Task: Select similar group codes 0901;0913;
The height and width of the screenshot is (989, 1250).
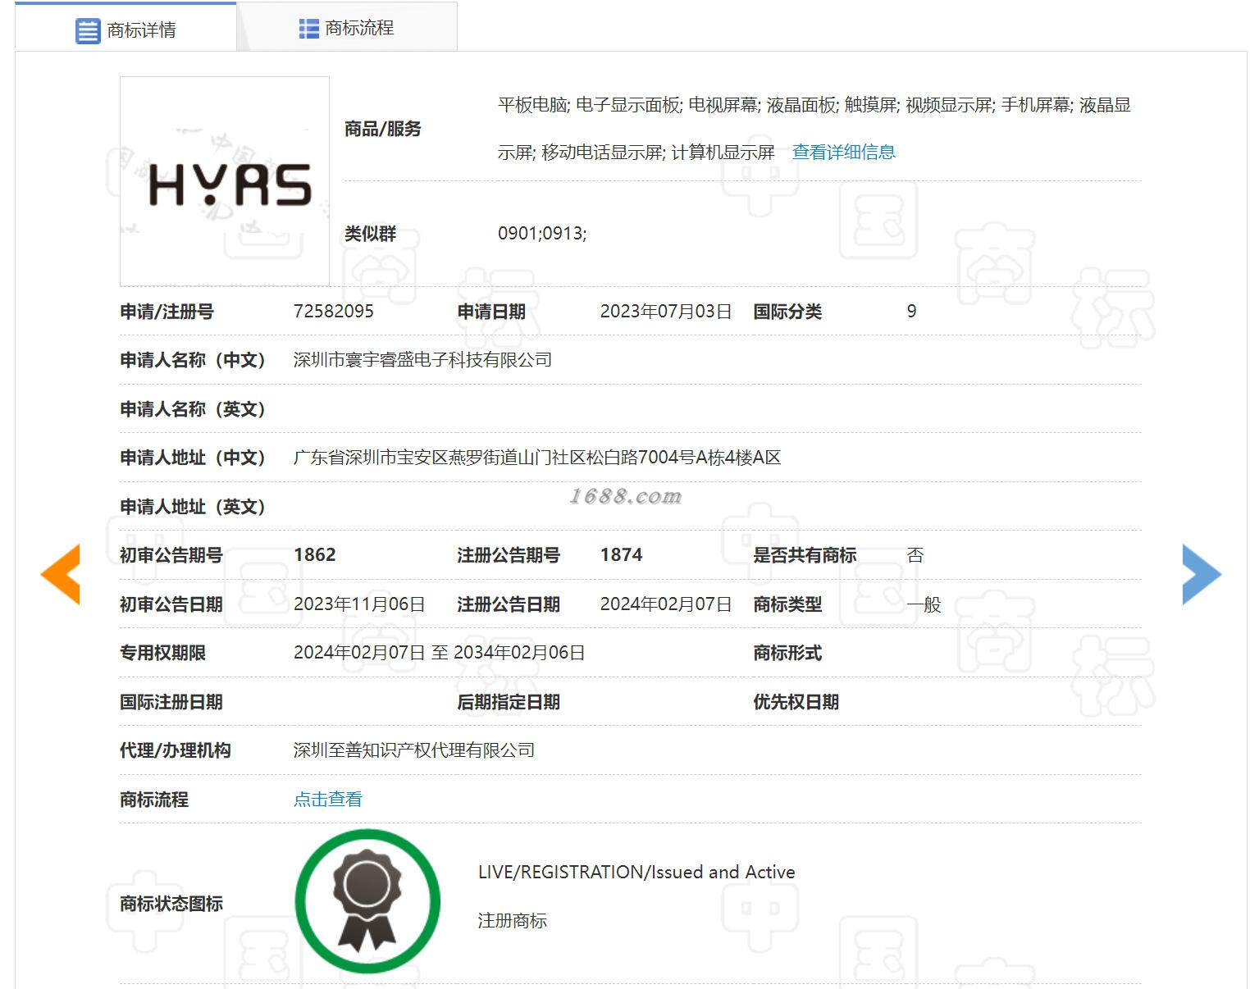Action: coord(542,234)
